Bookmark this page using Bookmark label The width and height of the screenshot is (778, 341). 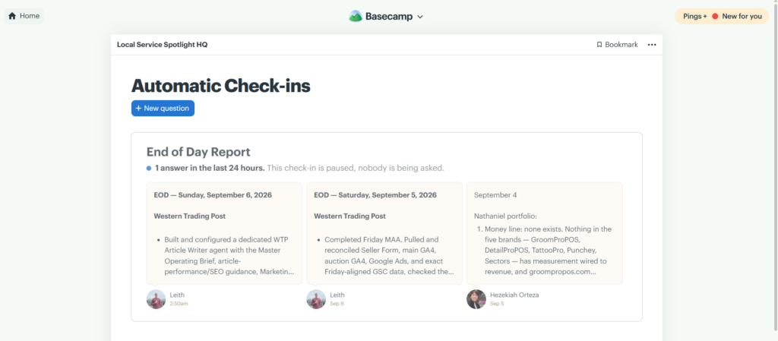(x=621, y=45)
